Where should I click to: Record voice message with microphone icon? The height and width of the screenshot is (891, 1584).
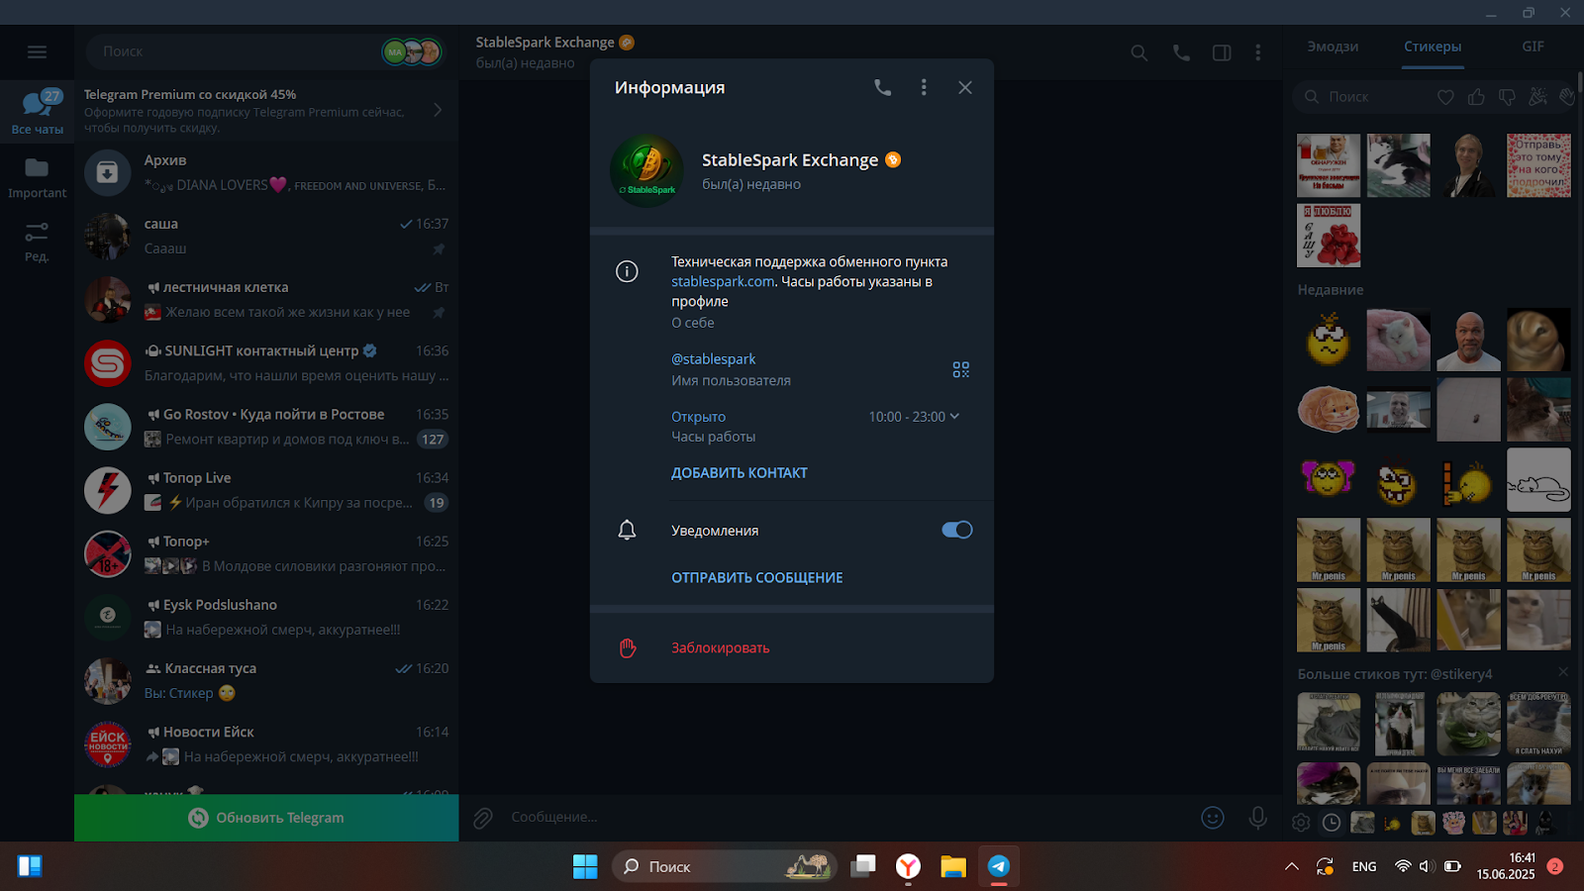coord(1257,818)
